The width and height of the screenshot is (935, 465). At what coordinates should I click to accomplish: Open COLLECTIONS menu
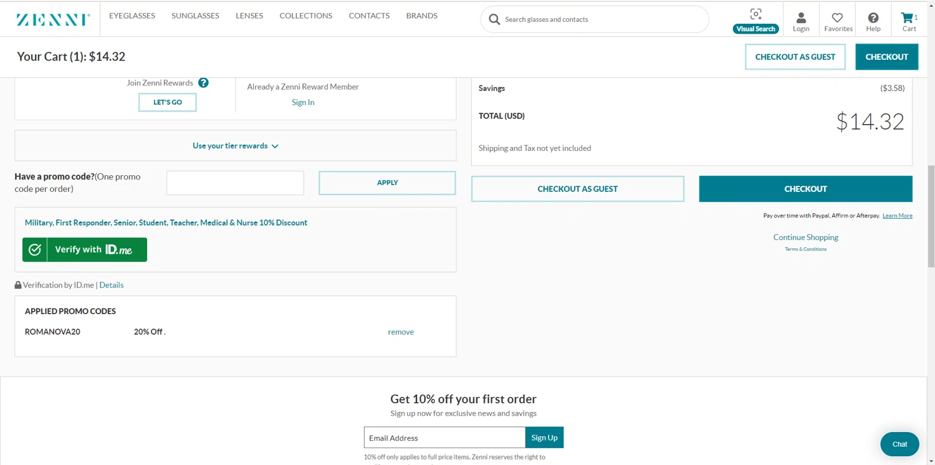click(305, 16)
